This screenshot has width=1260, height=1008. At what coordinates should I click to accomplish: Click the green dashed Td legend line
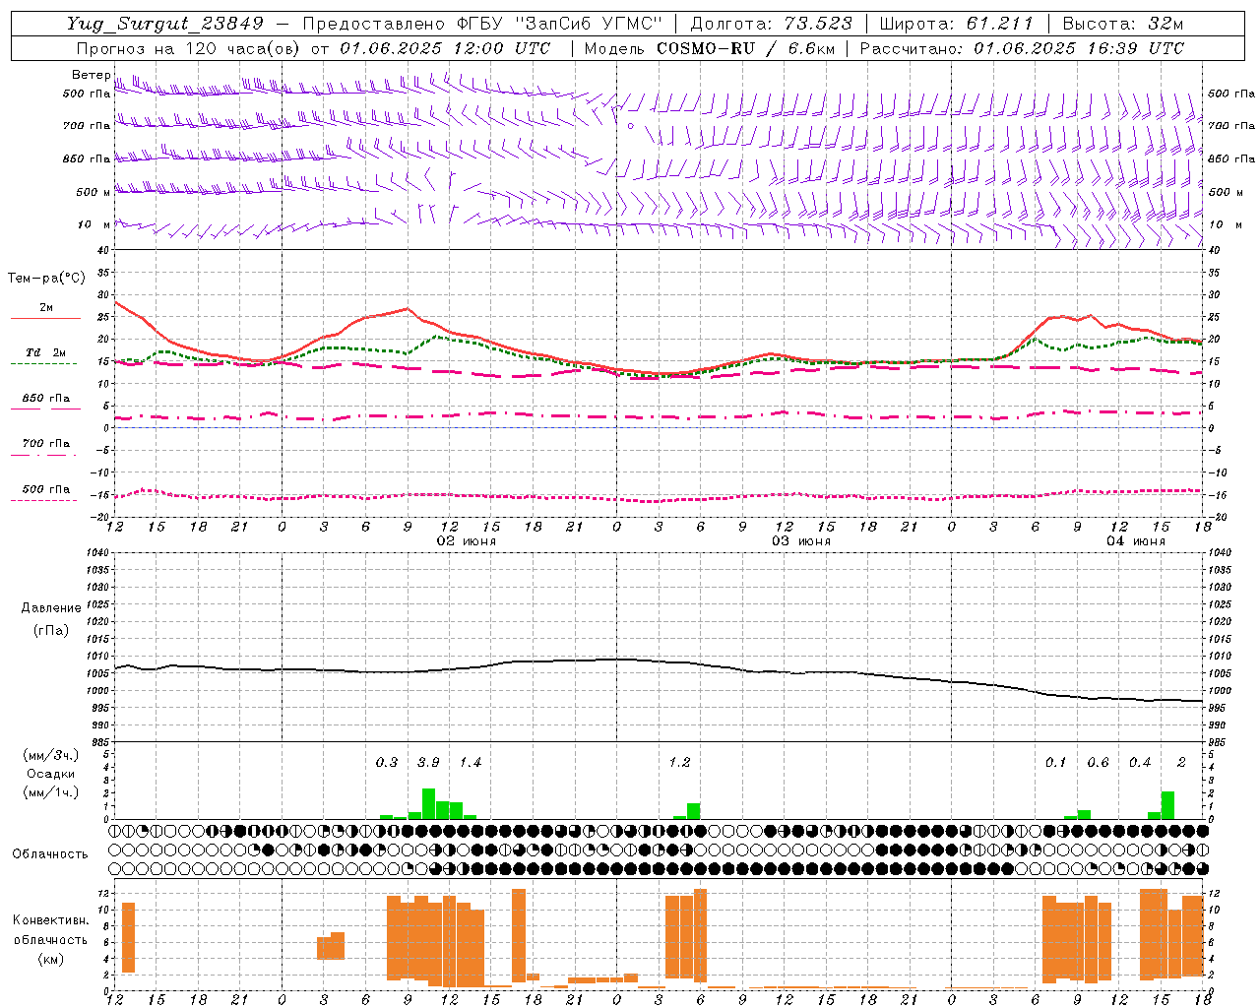click(44, 364)
